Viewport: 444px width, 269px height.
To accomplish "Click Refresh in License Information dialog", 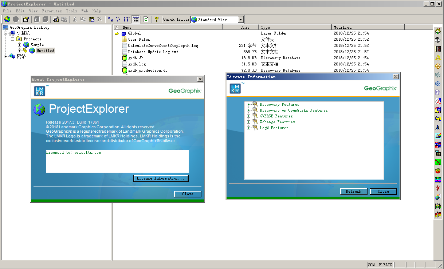I will [354, 191].
